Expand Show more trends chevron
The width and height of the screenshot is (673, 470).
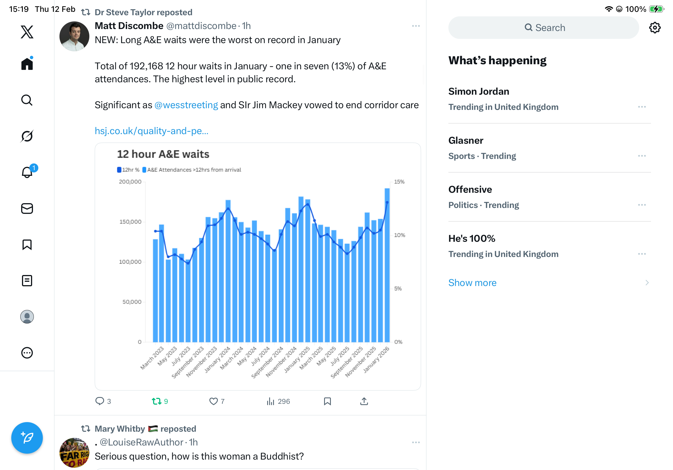647,283
